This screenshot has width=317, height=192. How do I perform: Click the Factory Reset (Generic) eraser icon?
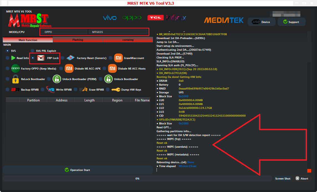pos(71,58)
